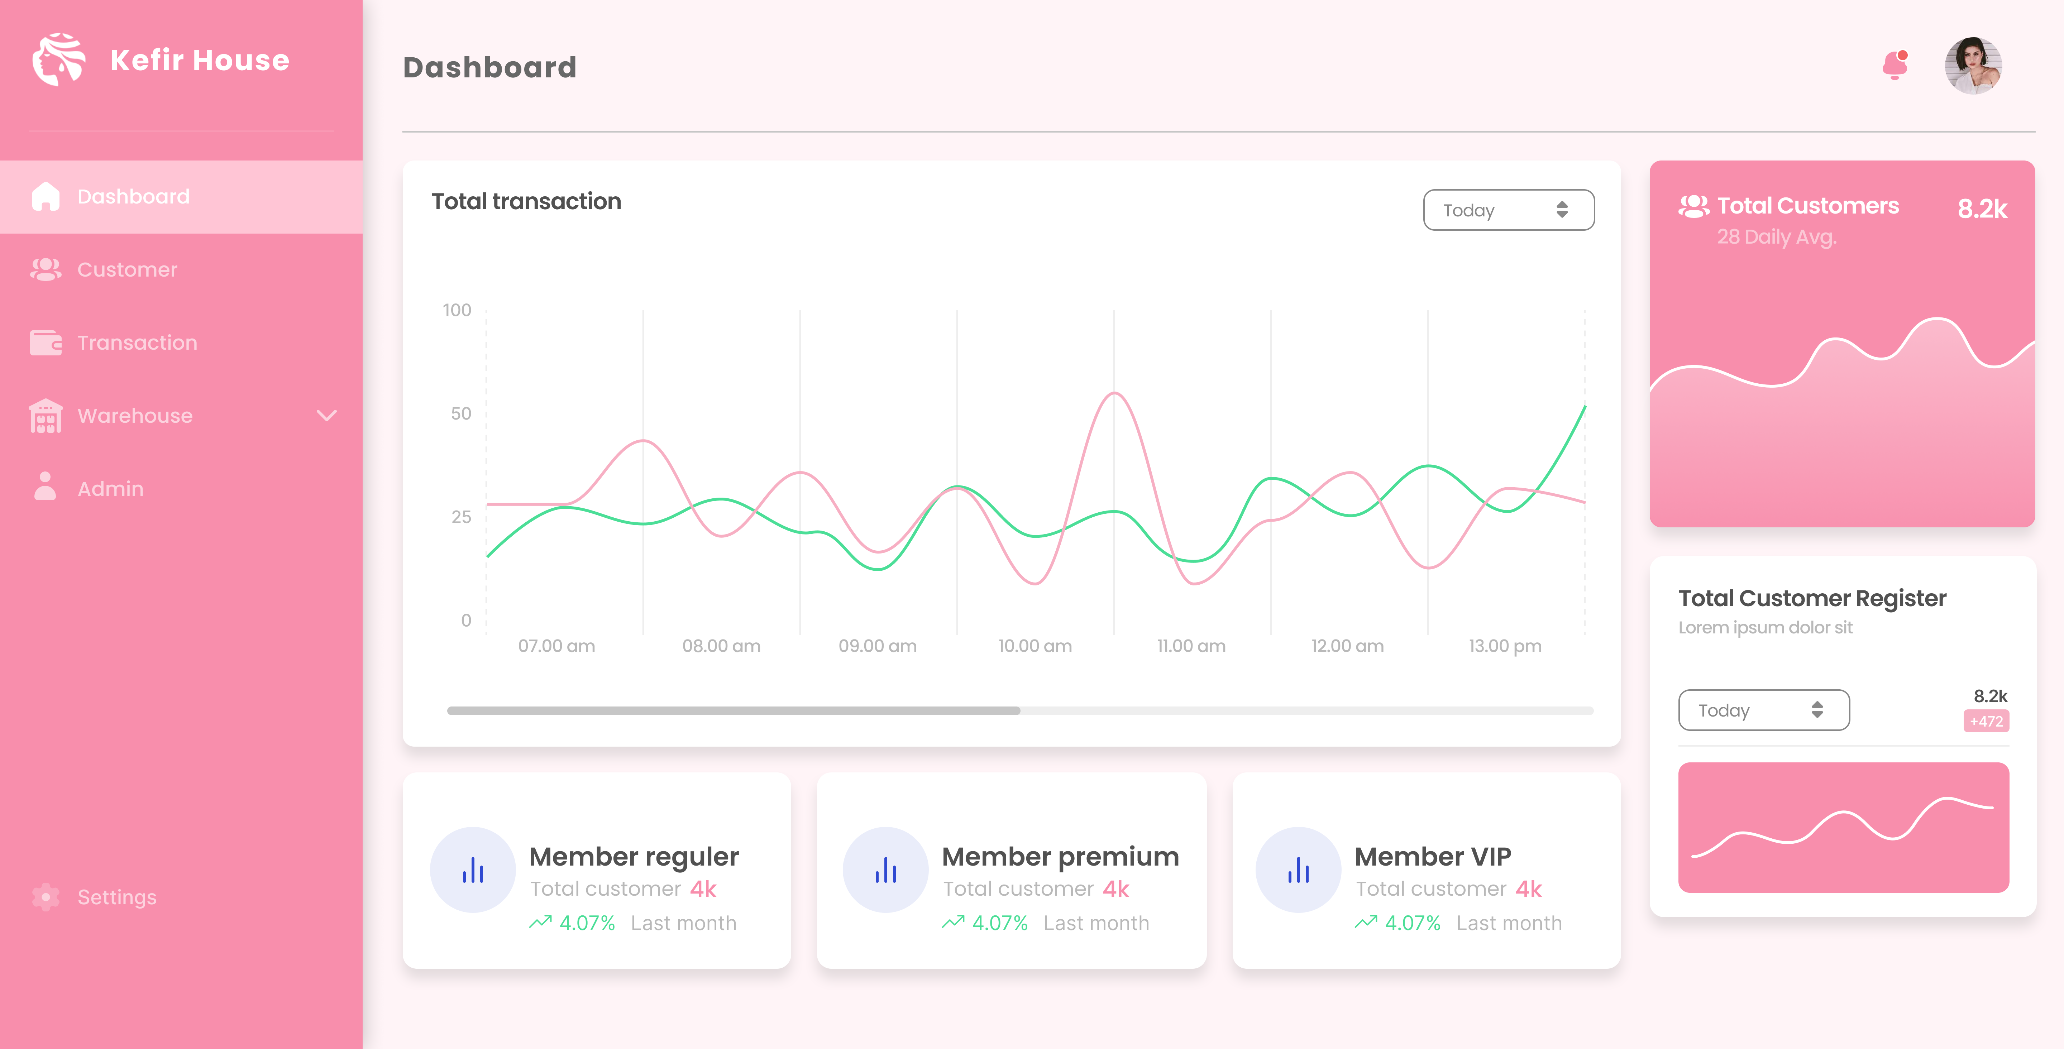2064x1049 pixels.
Task: Click the notification bell icon
Action: [1894, 65]
